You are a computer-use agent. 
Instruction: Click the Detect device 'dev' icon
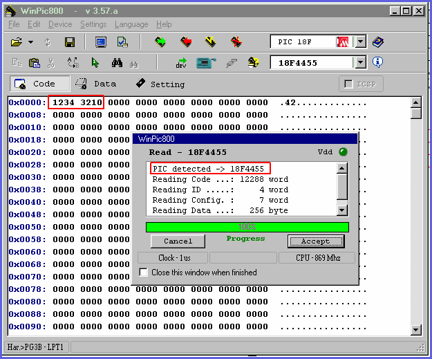tap(181, 63)
